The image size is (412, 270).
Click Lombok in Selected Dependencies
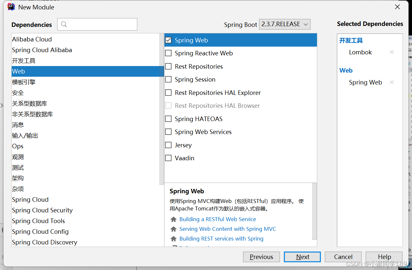[x=360, y=52]
